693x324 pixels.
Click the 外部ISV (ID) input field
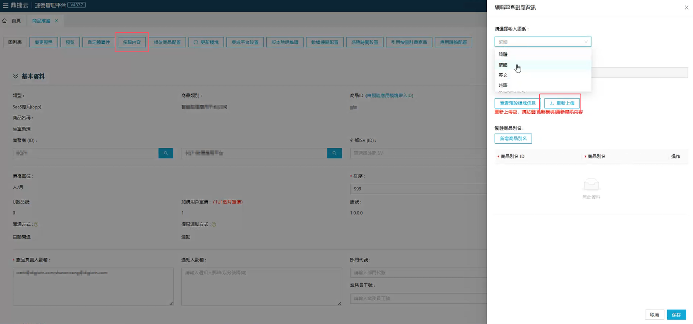418,153
